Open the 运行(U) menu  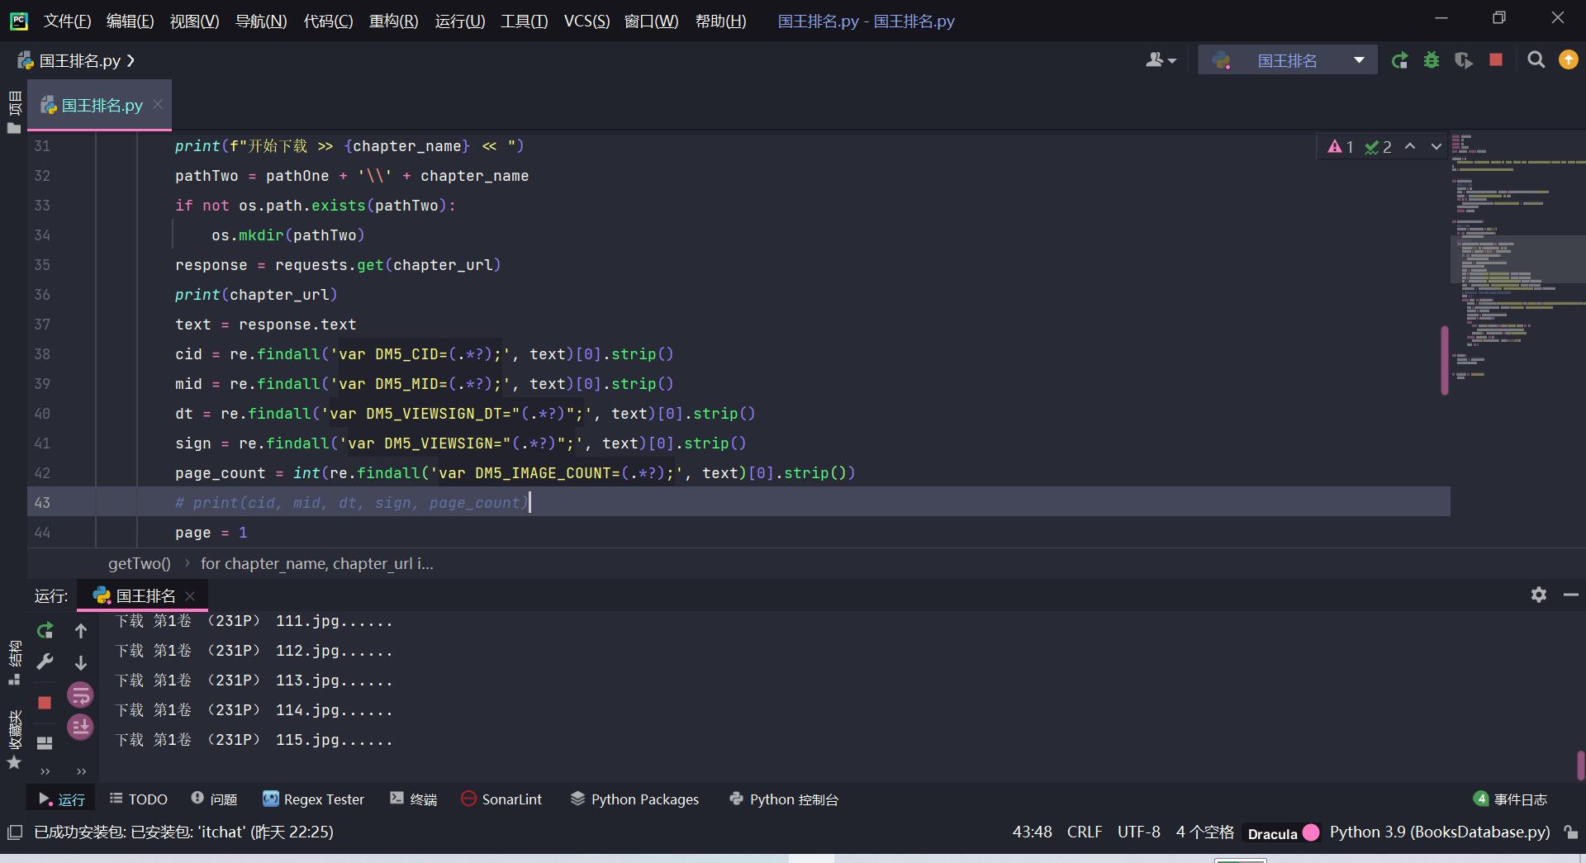click(x=460, y=21)
